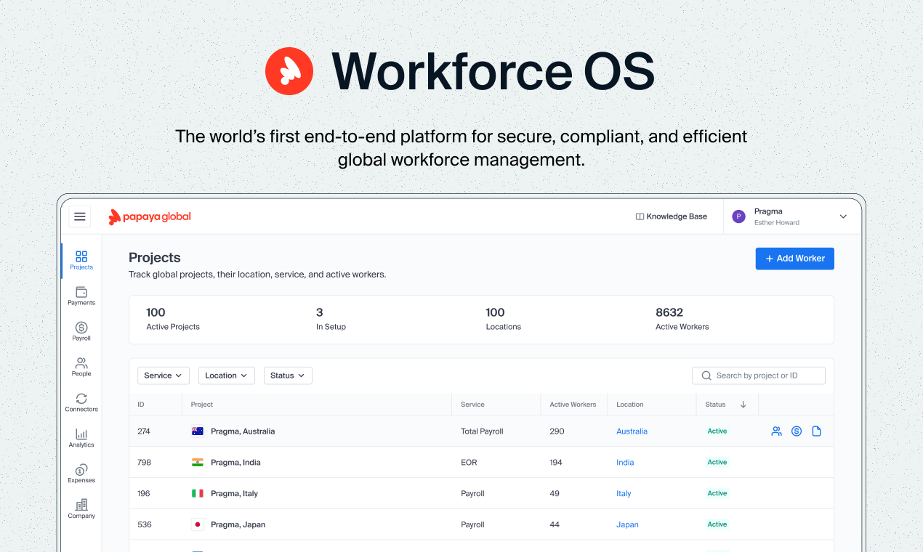Click the Service column header

click(472, 405)
